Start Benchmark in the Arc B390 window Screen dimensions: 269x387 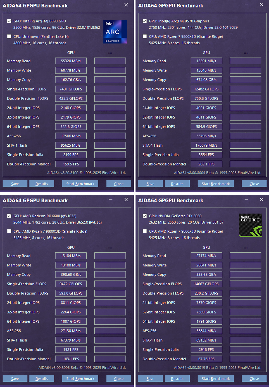(80, 184)
